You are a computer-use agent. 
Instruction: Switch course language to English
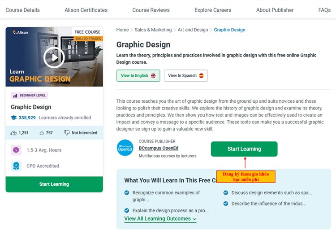138,76
